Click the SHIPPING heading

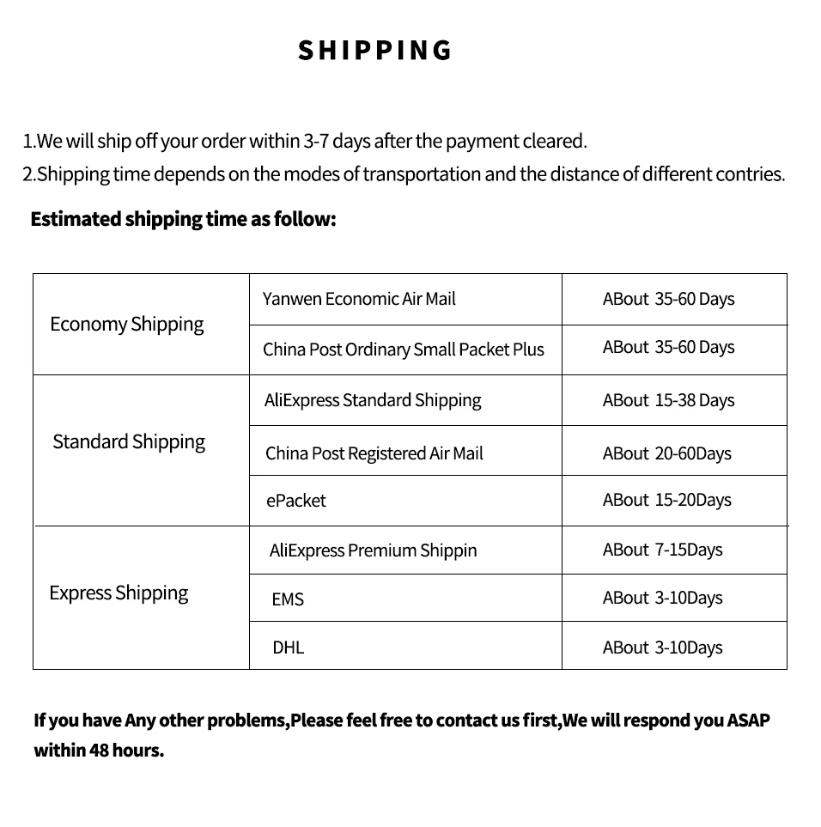tap(374, 51)
